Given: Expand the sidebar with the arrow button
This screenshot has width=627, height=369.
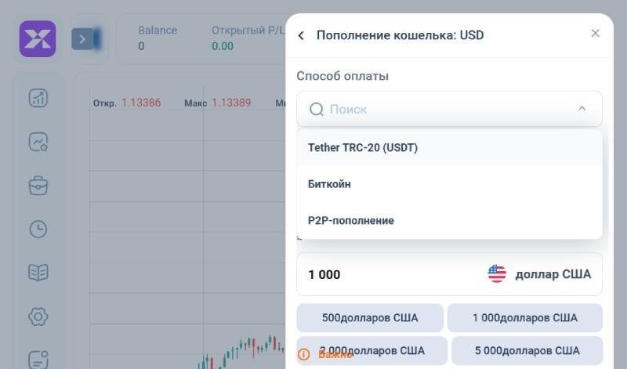Looking at the screenshot, I should (82, 38).
